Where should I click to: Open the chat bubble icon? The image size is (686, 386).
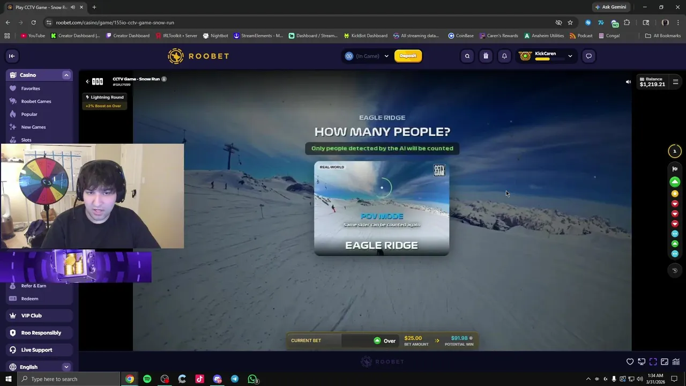pyautogui.click(x=588, y=56)
